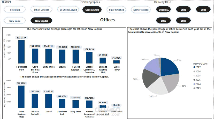Click the 134.900K data label

click(35, 46)
